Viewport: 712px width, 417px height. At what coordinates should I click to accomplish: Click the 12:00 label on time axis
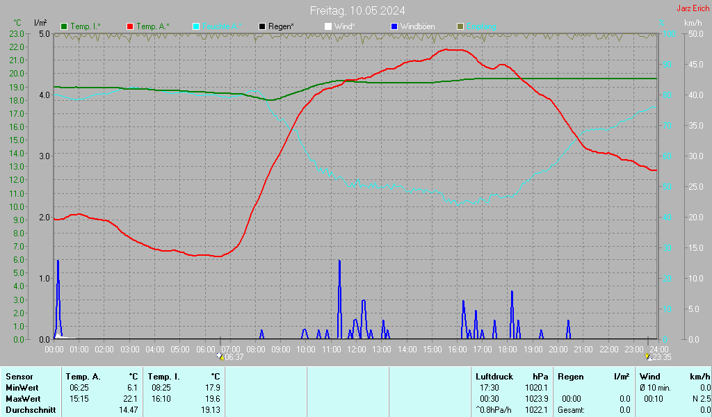[357, 349]
